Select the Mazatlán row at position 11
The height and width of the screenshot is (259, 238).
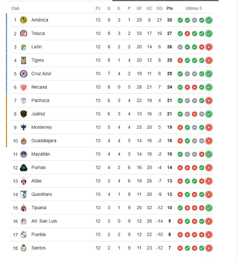click(x=112, y=154)
